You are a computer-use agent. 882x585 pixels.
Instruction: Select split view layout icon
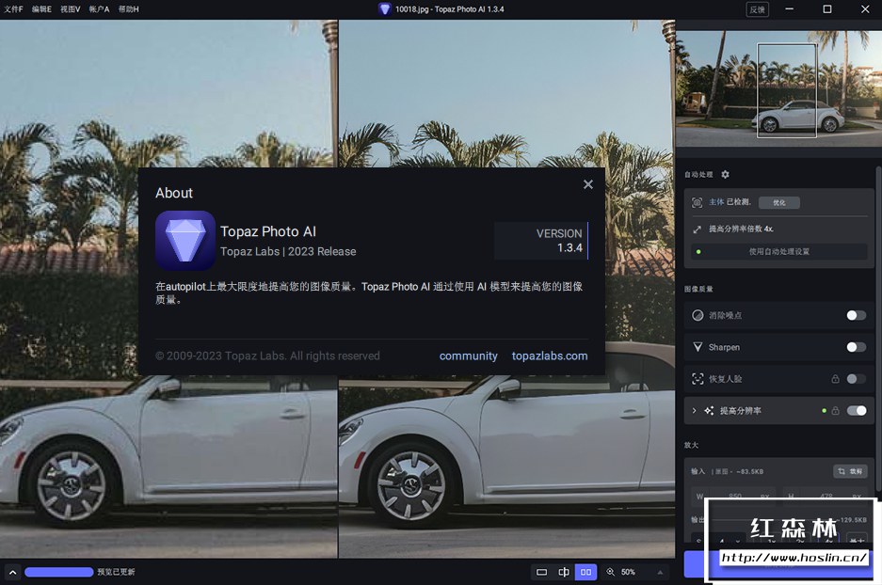[564, 572]
